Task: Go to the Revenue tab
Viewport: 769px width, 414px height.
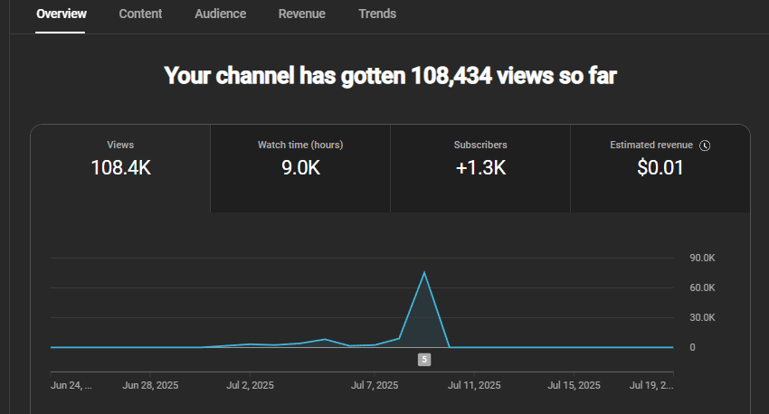Action: [301, 14]
